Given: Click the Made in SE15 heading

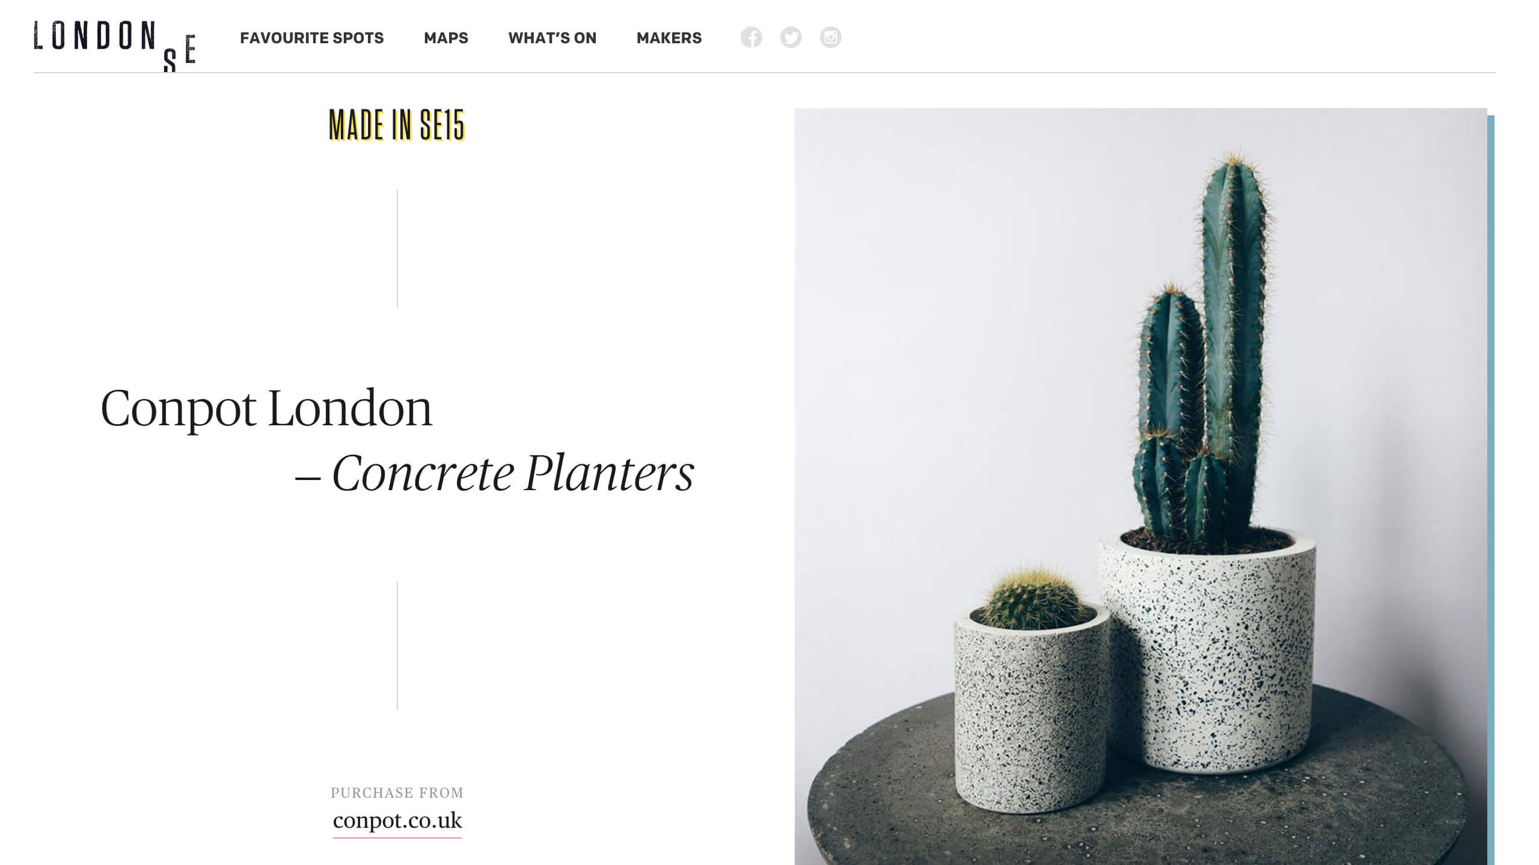Looking at the screenshot, I should 397,125.
